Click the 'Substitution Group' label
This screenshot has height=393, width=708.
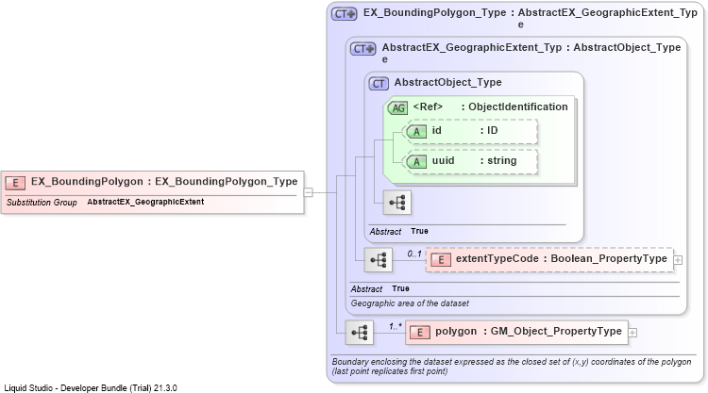(42, 203)
